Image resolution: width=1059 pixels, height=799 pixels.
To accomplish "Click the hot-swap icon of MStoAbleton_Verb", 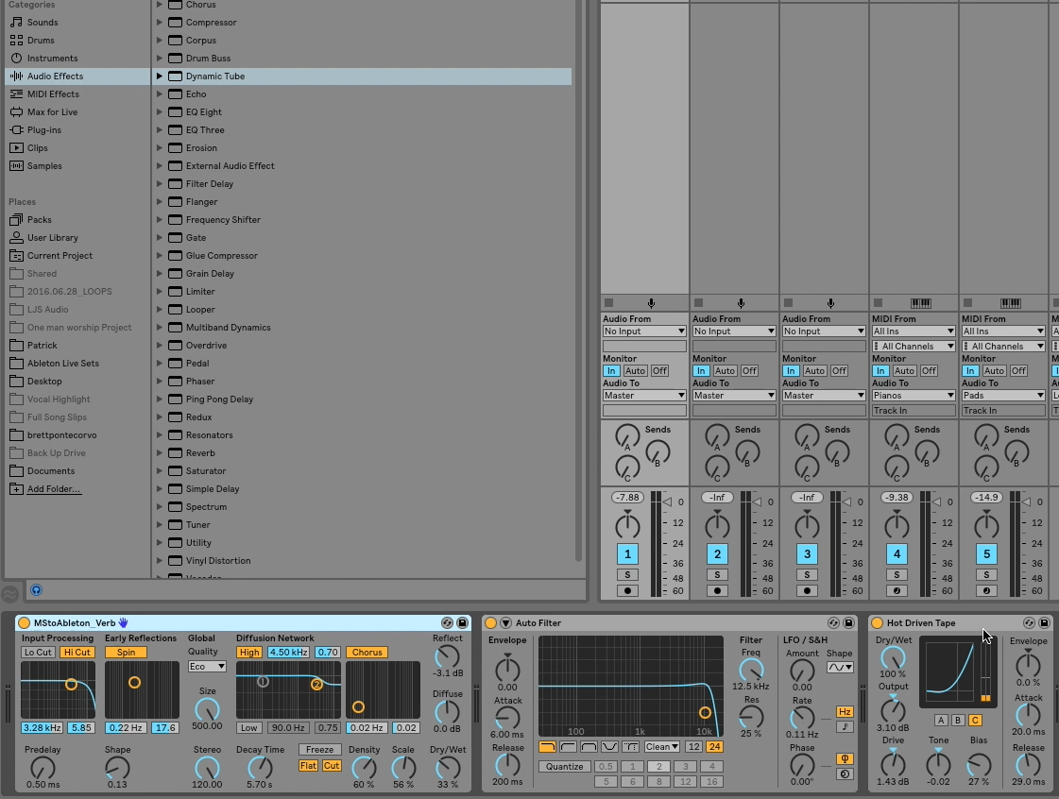I will click(x=447, y=622).
